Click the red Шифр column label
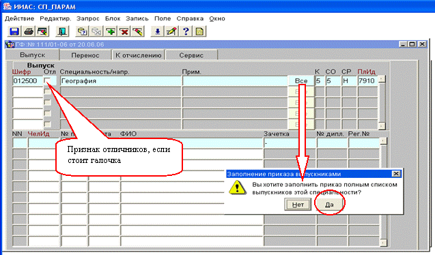This screenshot has height=255, width=435. pyautogui.click(x=22, y=72)
